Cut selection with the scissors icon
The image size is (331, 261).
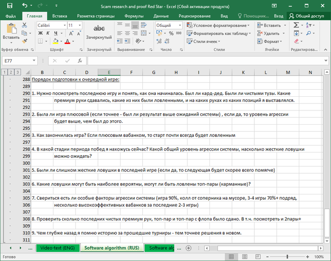(x=25, y=25)
